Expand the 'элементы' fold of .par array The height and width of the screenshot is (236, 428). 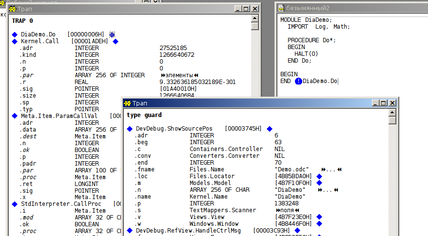(x=180, y=75)
